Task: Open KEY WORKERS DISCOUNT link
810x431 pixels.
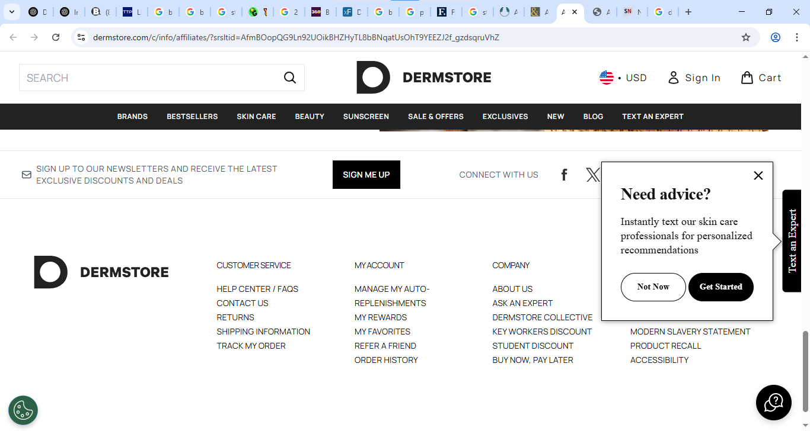Action: (542, 332)
